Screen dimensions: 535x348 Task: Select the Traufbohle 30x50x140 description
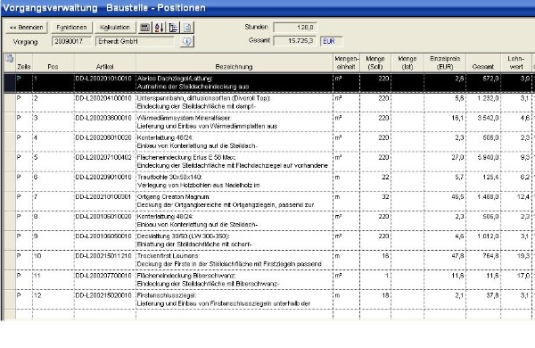(169, 178)
